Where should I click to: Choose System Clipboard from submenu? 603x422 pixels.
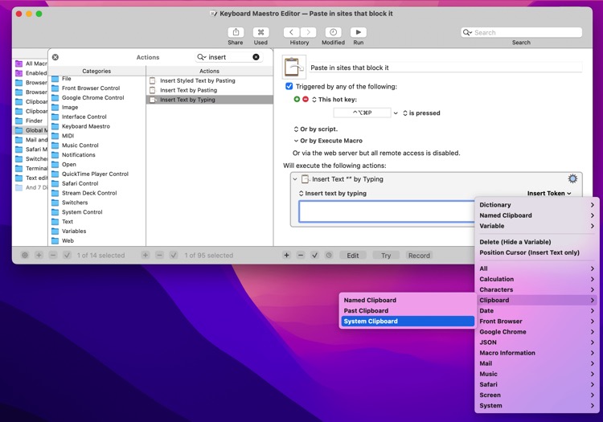click(408, 322)
